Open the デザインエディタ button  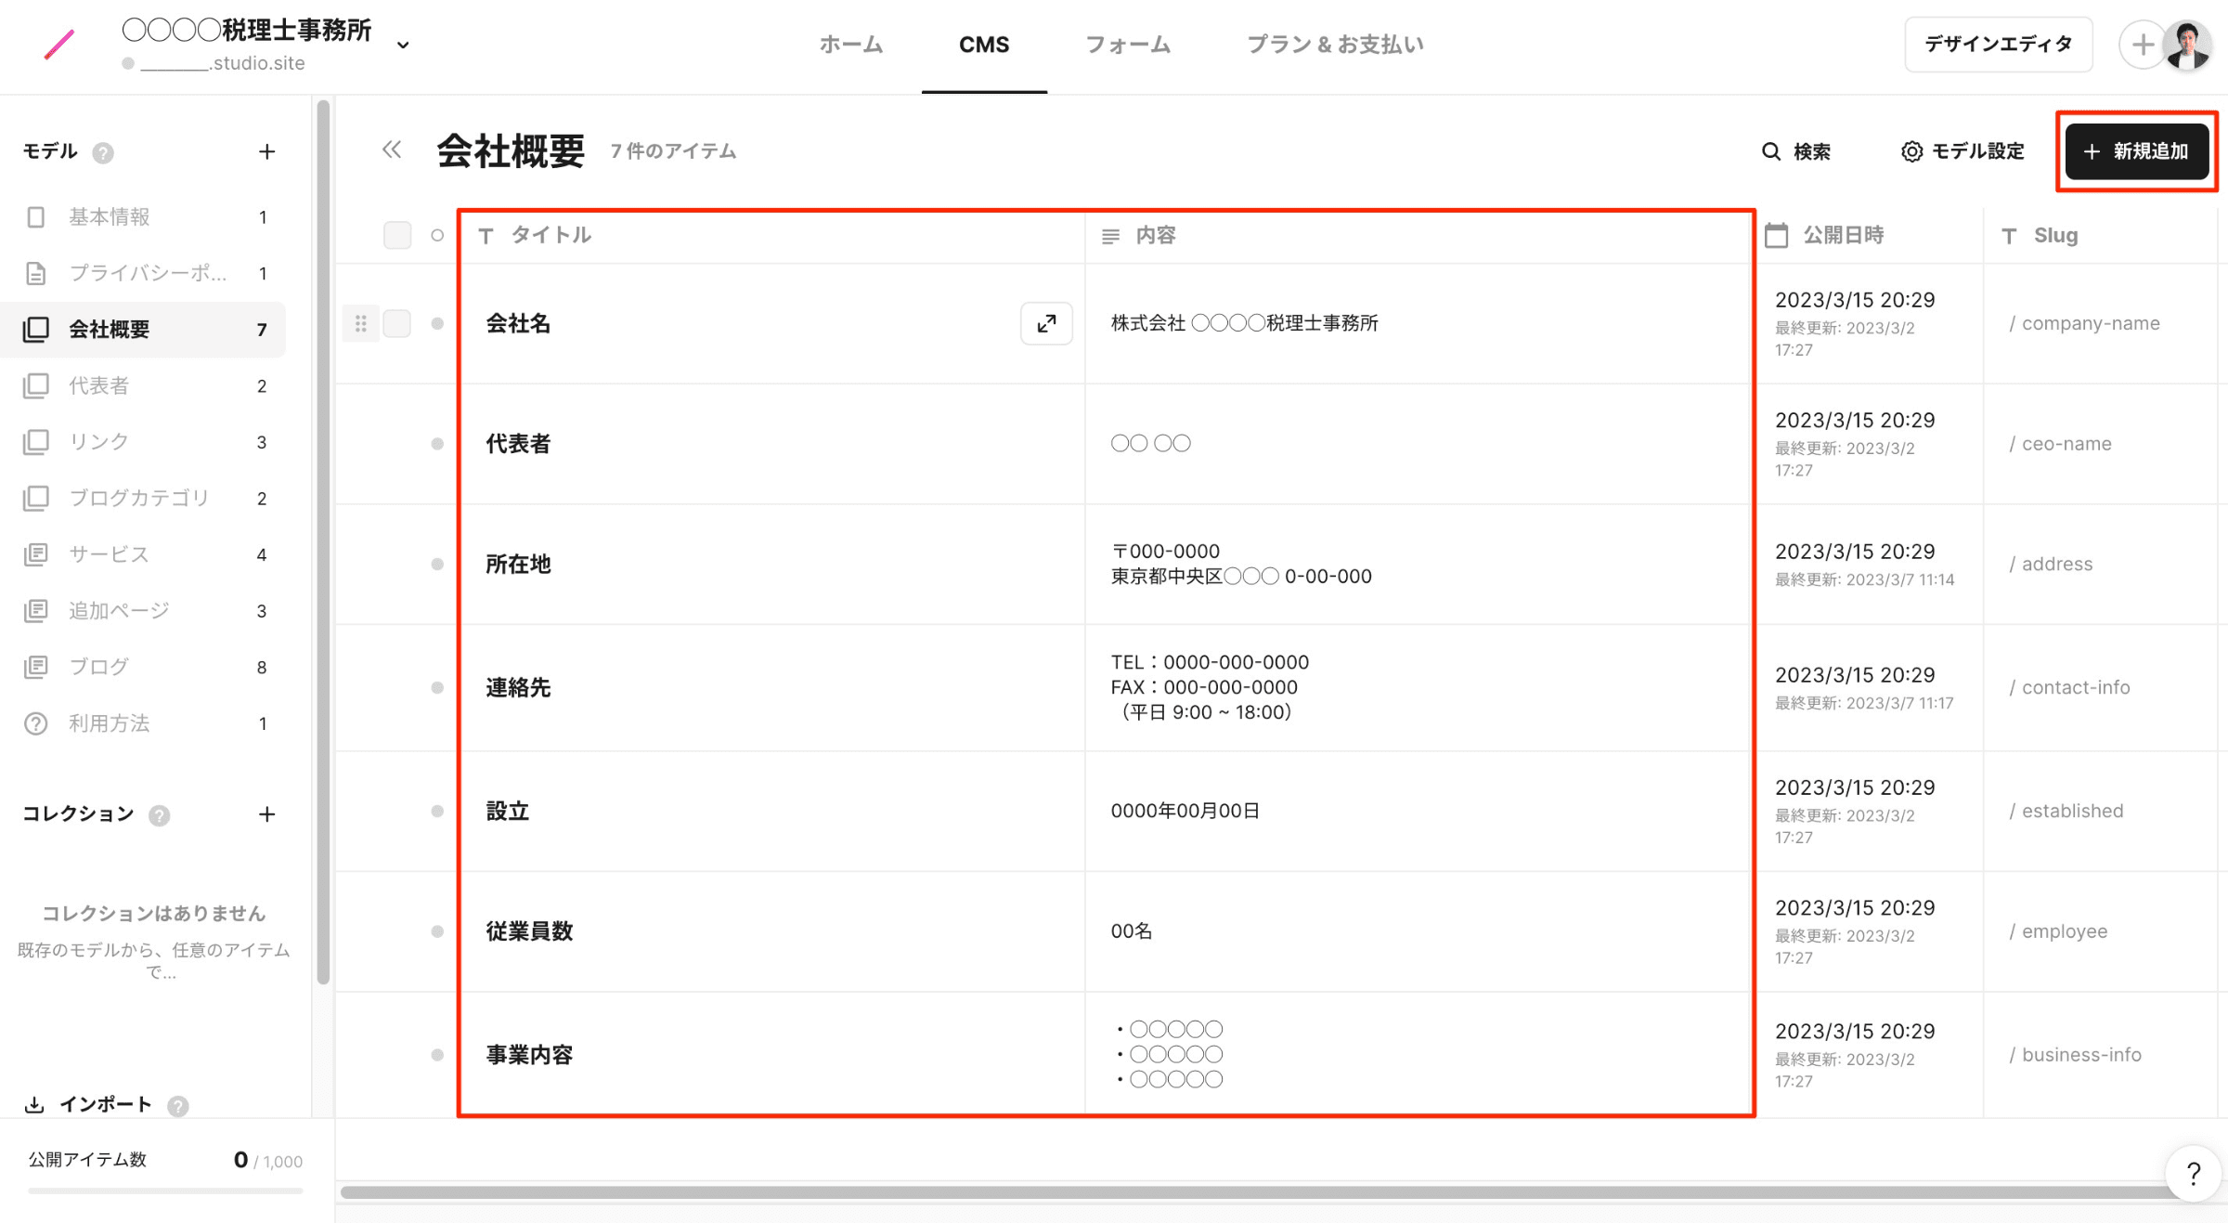point(1998,45)
